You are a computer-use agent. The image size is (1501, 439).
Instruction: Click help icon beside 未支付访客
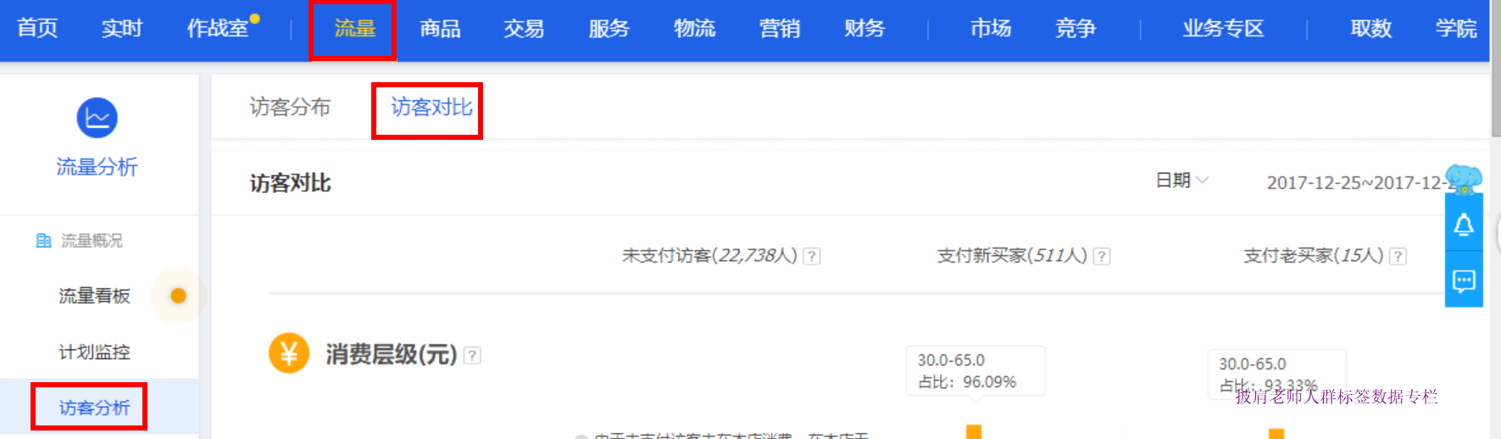(811, 256)
